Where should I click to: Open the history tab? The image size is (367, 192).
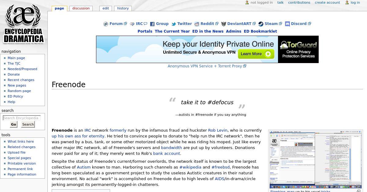coord(123,9)
